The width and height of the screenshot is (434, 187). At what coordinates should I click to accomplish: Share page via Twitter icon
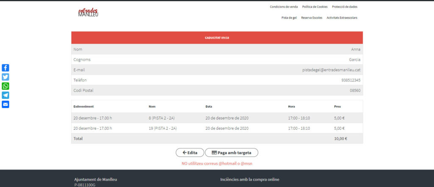coord(6,77)
